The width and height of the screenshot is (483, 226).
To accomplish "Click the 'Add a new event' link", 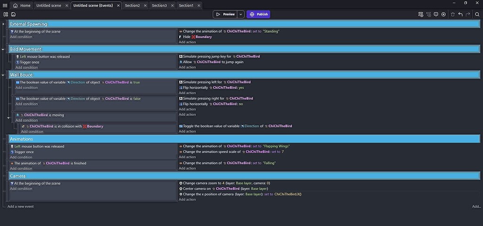I will pyautogui.click(x=20, y=206).
